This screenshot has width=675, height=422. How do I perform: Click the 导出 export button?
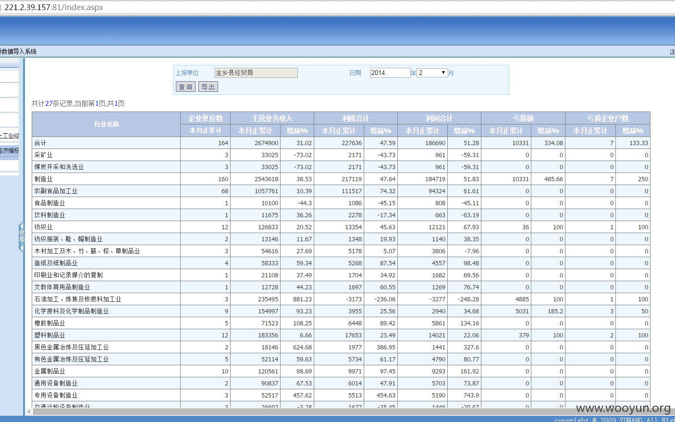(208, 87)
